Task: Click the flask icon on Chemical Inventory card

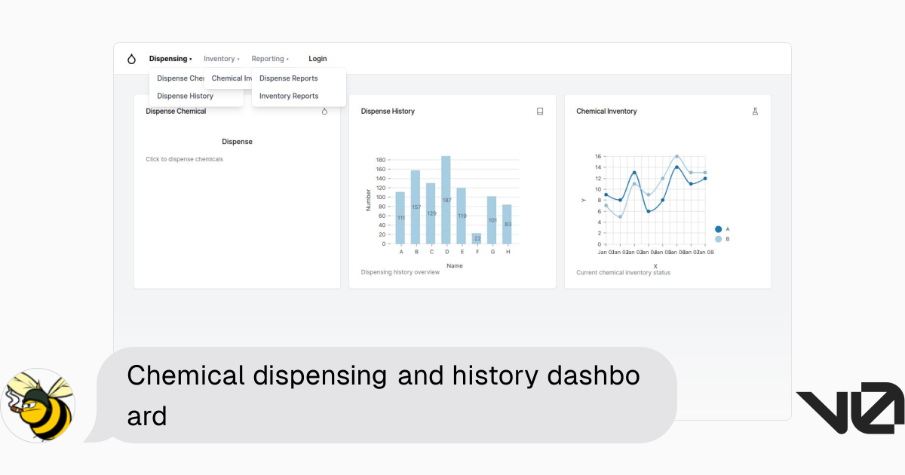Action: point(755,111)
